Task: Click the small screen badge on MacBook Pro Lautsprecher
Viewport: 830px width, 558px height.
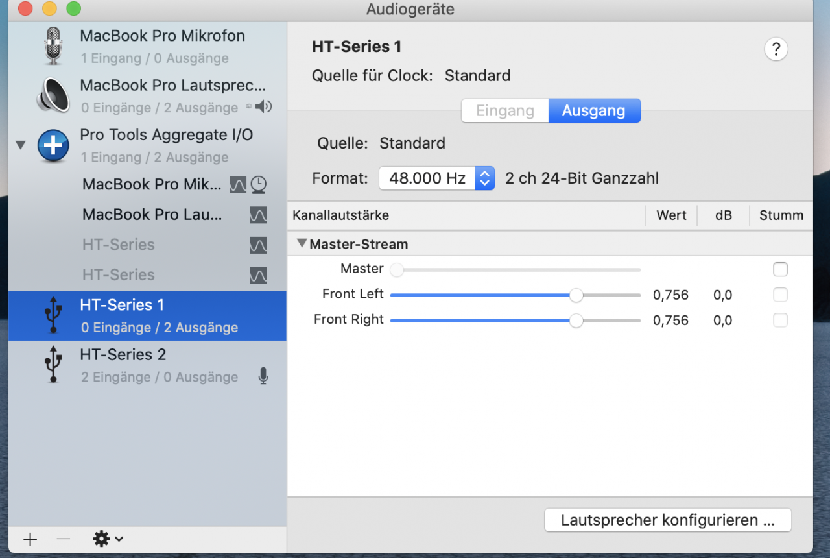Action: pyautogui.click(x=248, y=106)
